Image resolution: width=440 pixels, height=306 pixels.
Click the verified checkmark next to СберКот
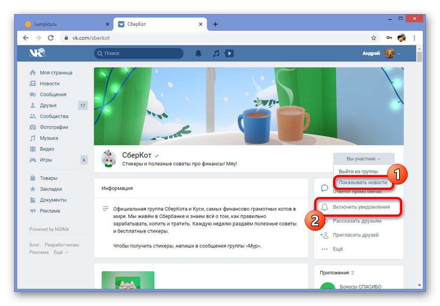coord(157,156)
